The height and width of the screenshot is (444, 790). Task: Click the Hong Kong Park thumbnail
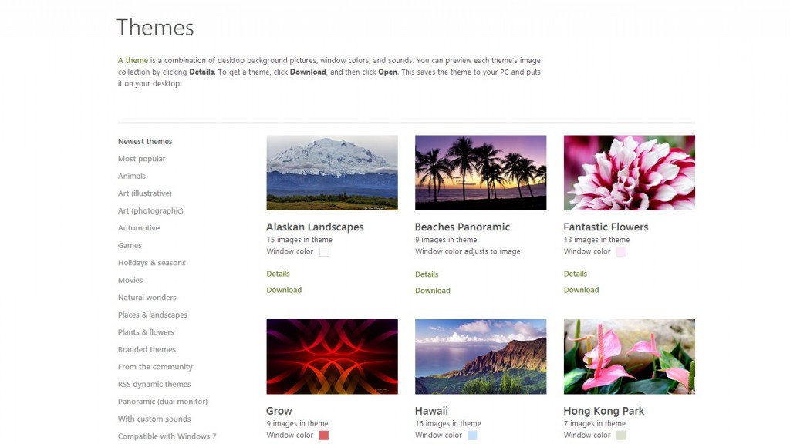click(629, 357)
